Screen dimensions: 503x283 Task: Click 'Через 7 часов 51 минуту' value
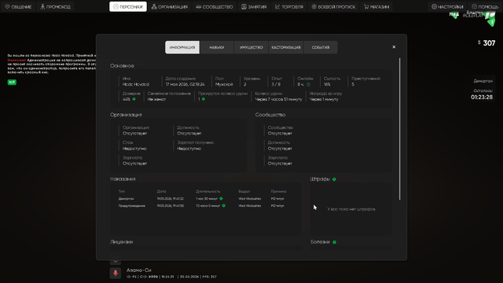point(278,99)
